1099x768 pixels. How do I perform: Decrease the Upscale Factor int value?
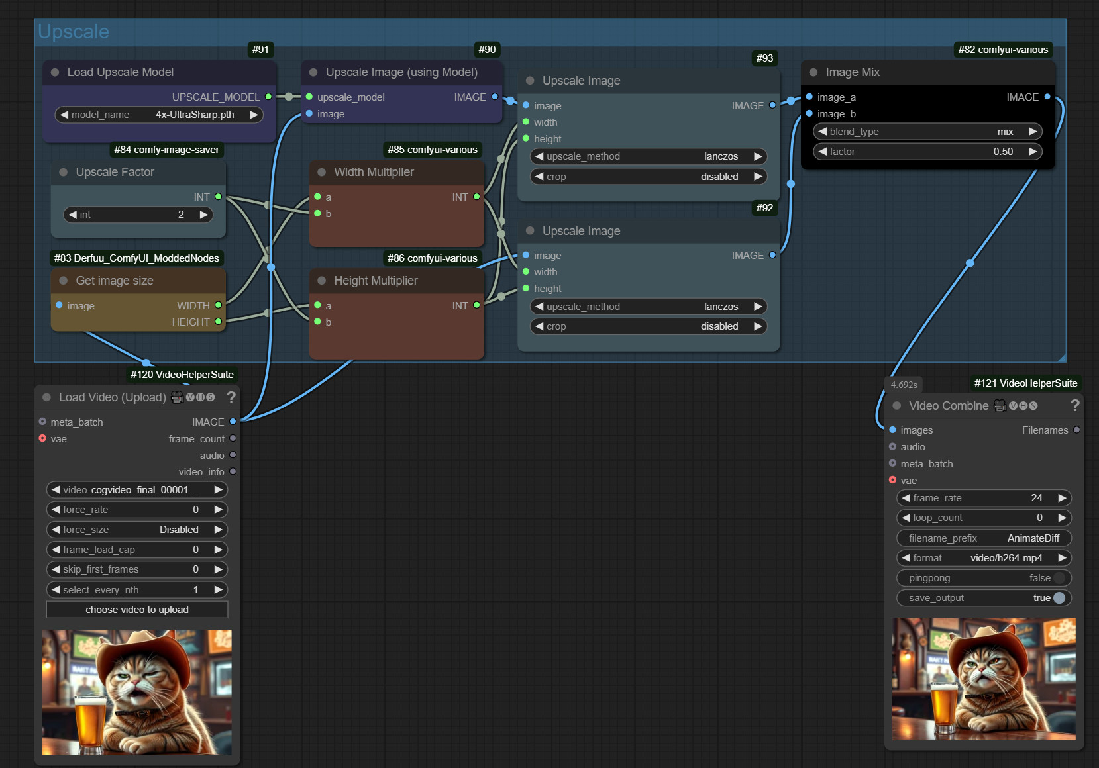(72, 215)
